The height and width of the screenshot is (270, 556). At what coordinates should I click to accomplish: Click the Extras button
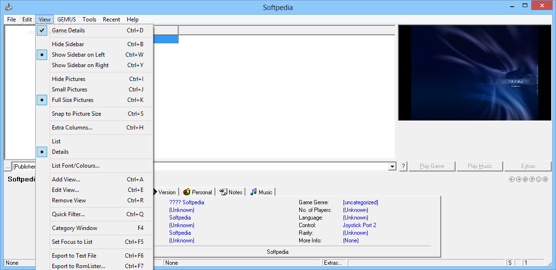click(528, 166)
